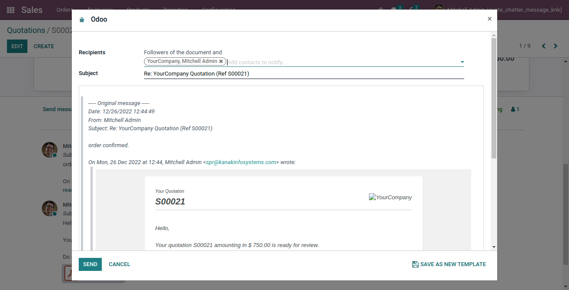This screenshot has height=290, width=569.
Task: Open the apps grid menu icon
Action: [x=11, y=10]
